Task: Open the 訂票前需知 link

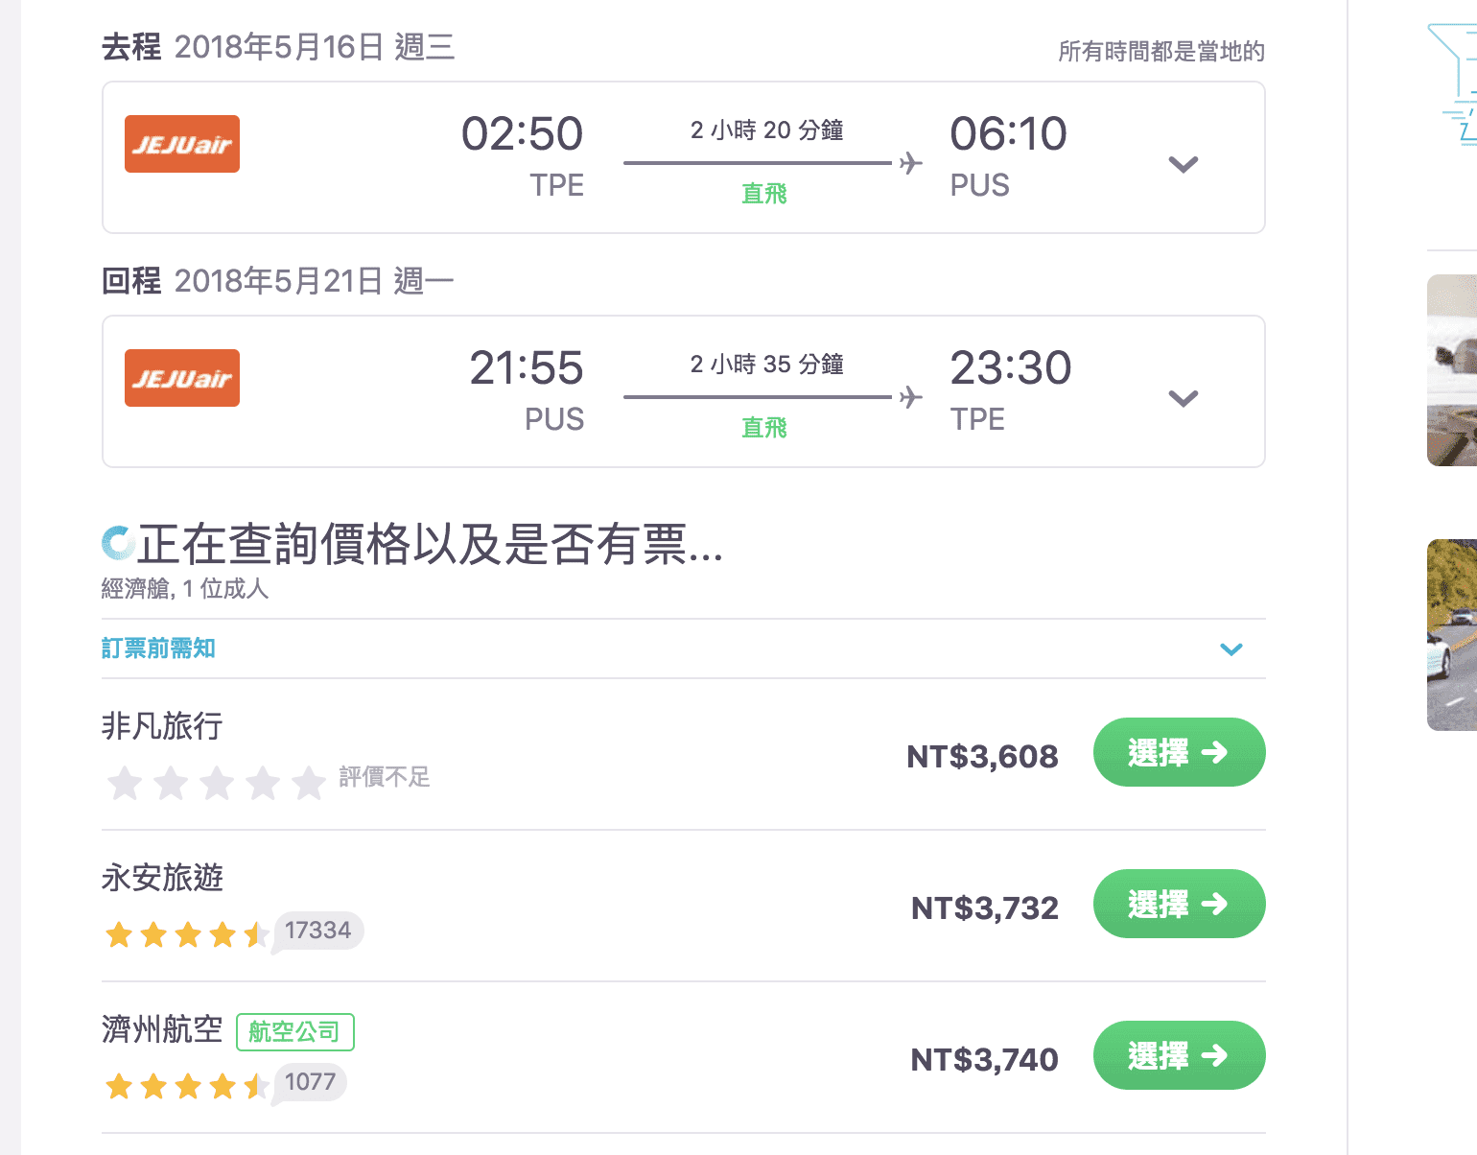Action: coord(158,648)
